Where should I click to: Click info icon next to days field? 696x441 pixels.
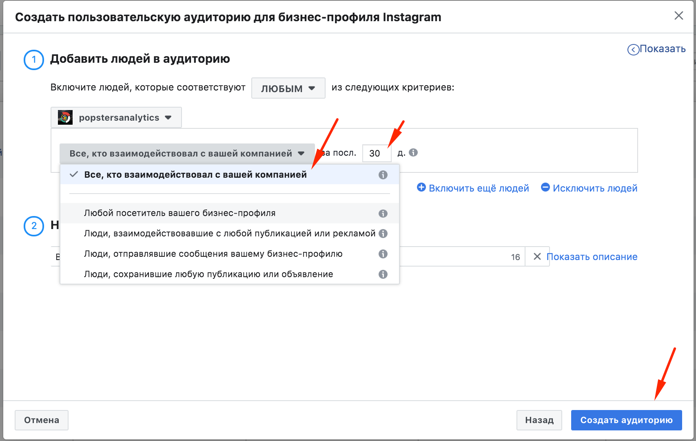413,152
